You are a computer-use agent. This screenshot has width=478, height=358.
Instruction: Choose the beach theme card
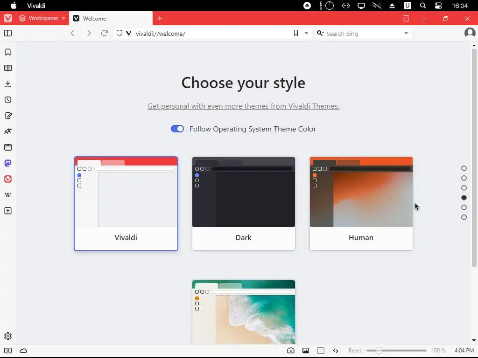point(244,312)
